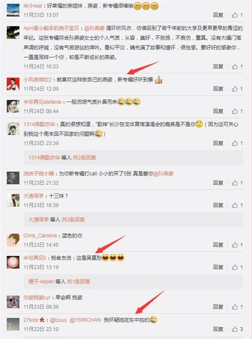Reply to April最小能手的狗子宝贝's long comment

point(218,66)
